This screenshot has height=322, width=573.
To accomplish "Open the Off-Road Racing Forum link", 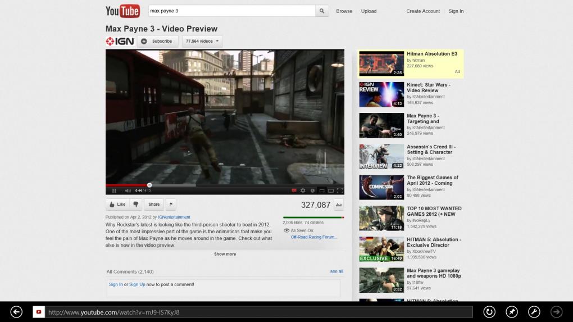I will [313, 237].
